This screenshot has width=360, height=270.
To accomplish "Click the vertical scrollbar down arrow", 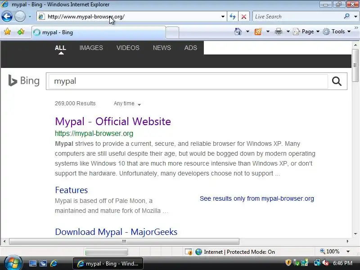I will 355,234.
